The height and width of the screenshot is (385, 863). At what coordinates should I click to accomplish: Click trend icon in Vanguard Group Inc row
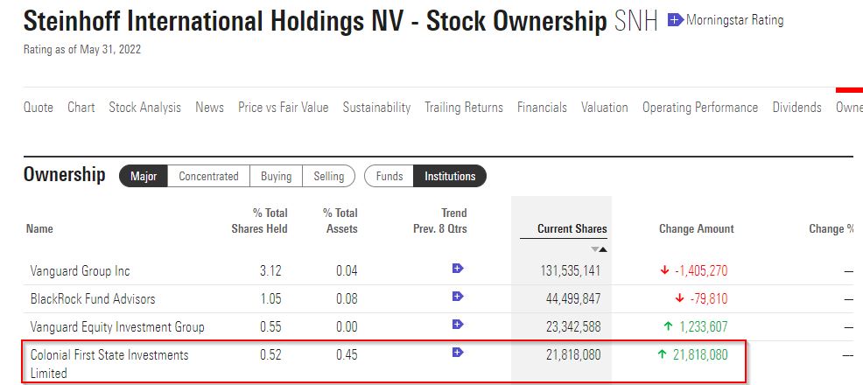458,269
